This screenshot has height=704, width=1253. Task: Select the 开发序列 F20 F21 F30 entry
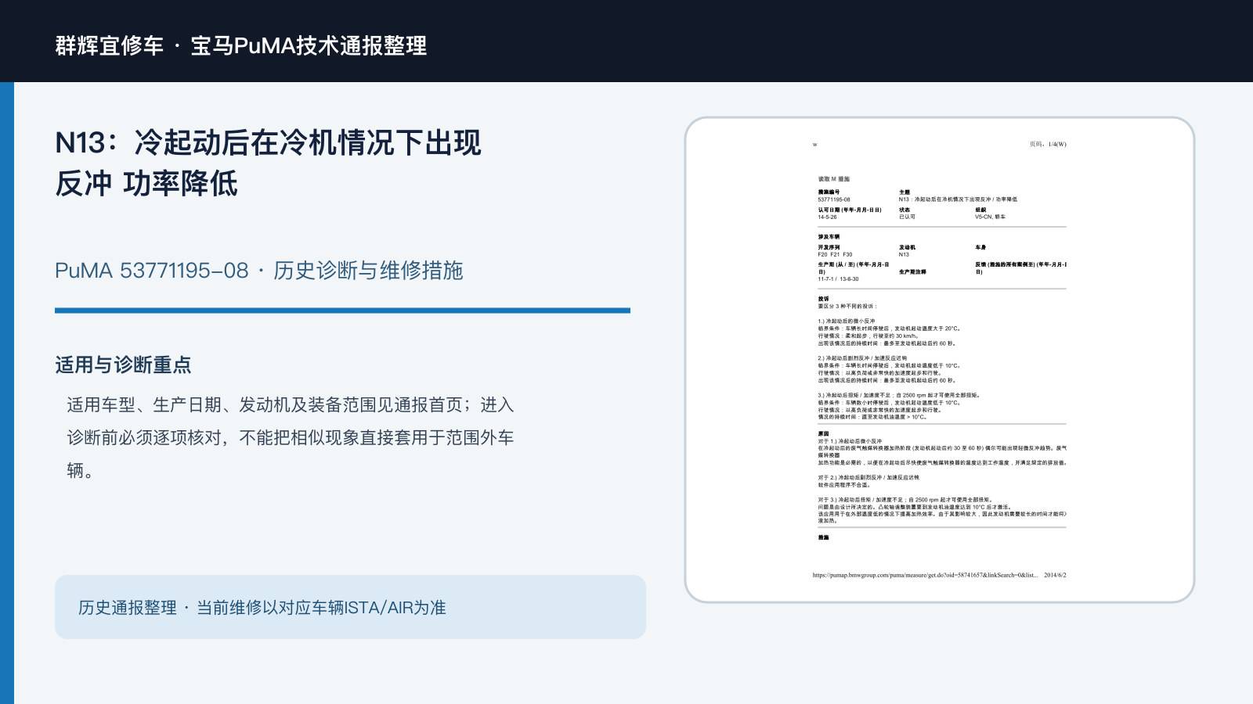tap(836, 250)
